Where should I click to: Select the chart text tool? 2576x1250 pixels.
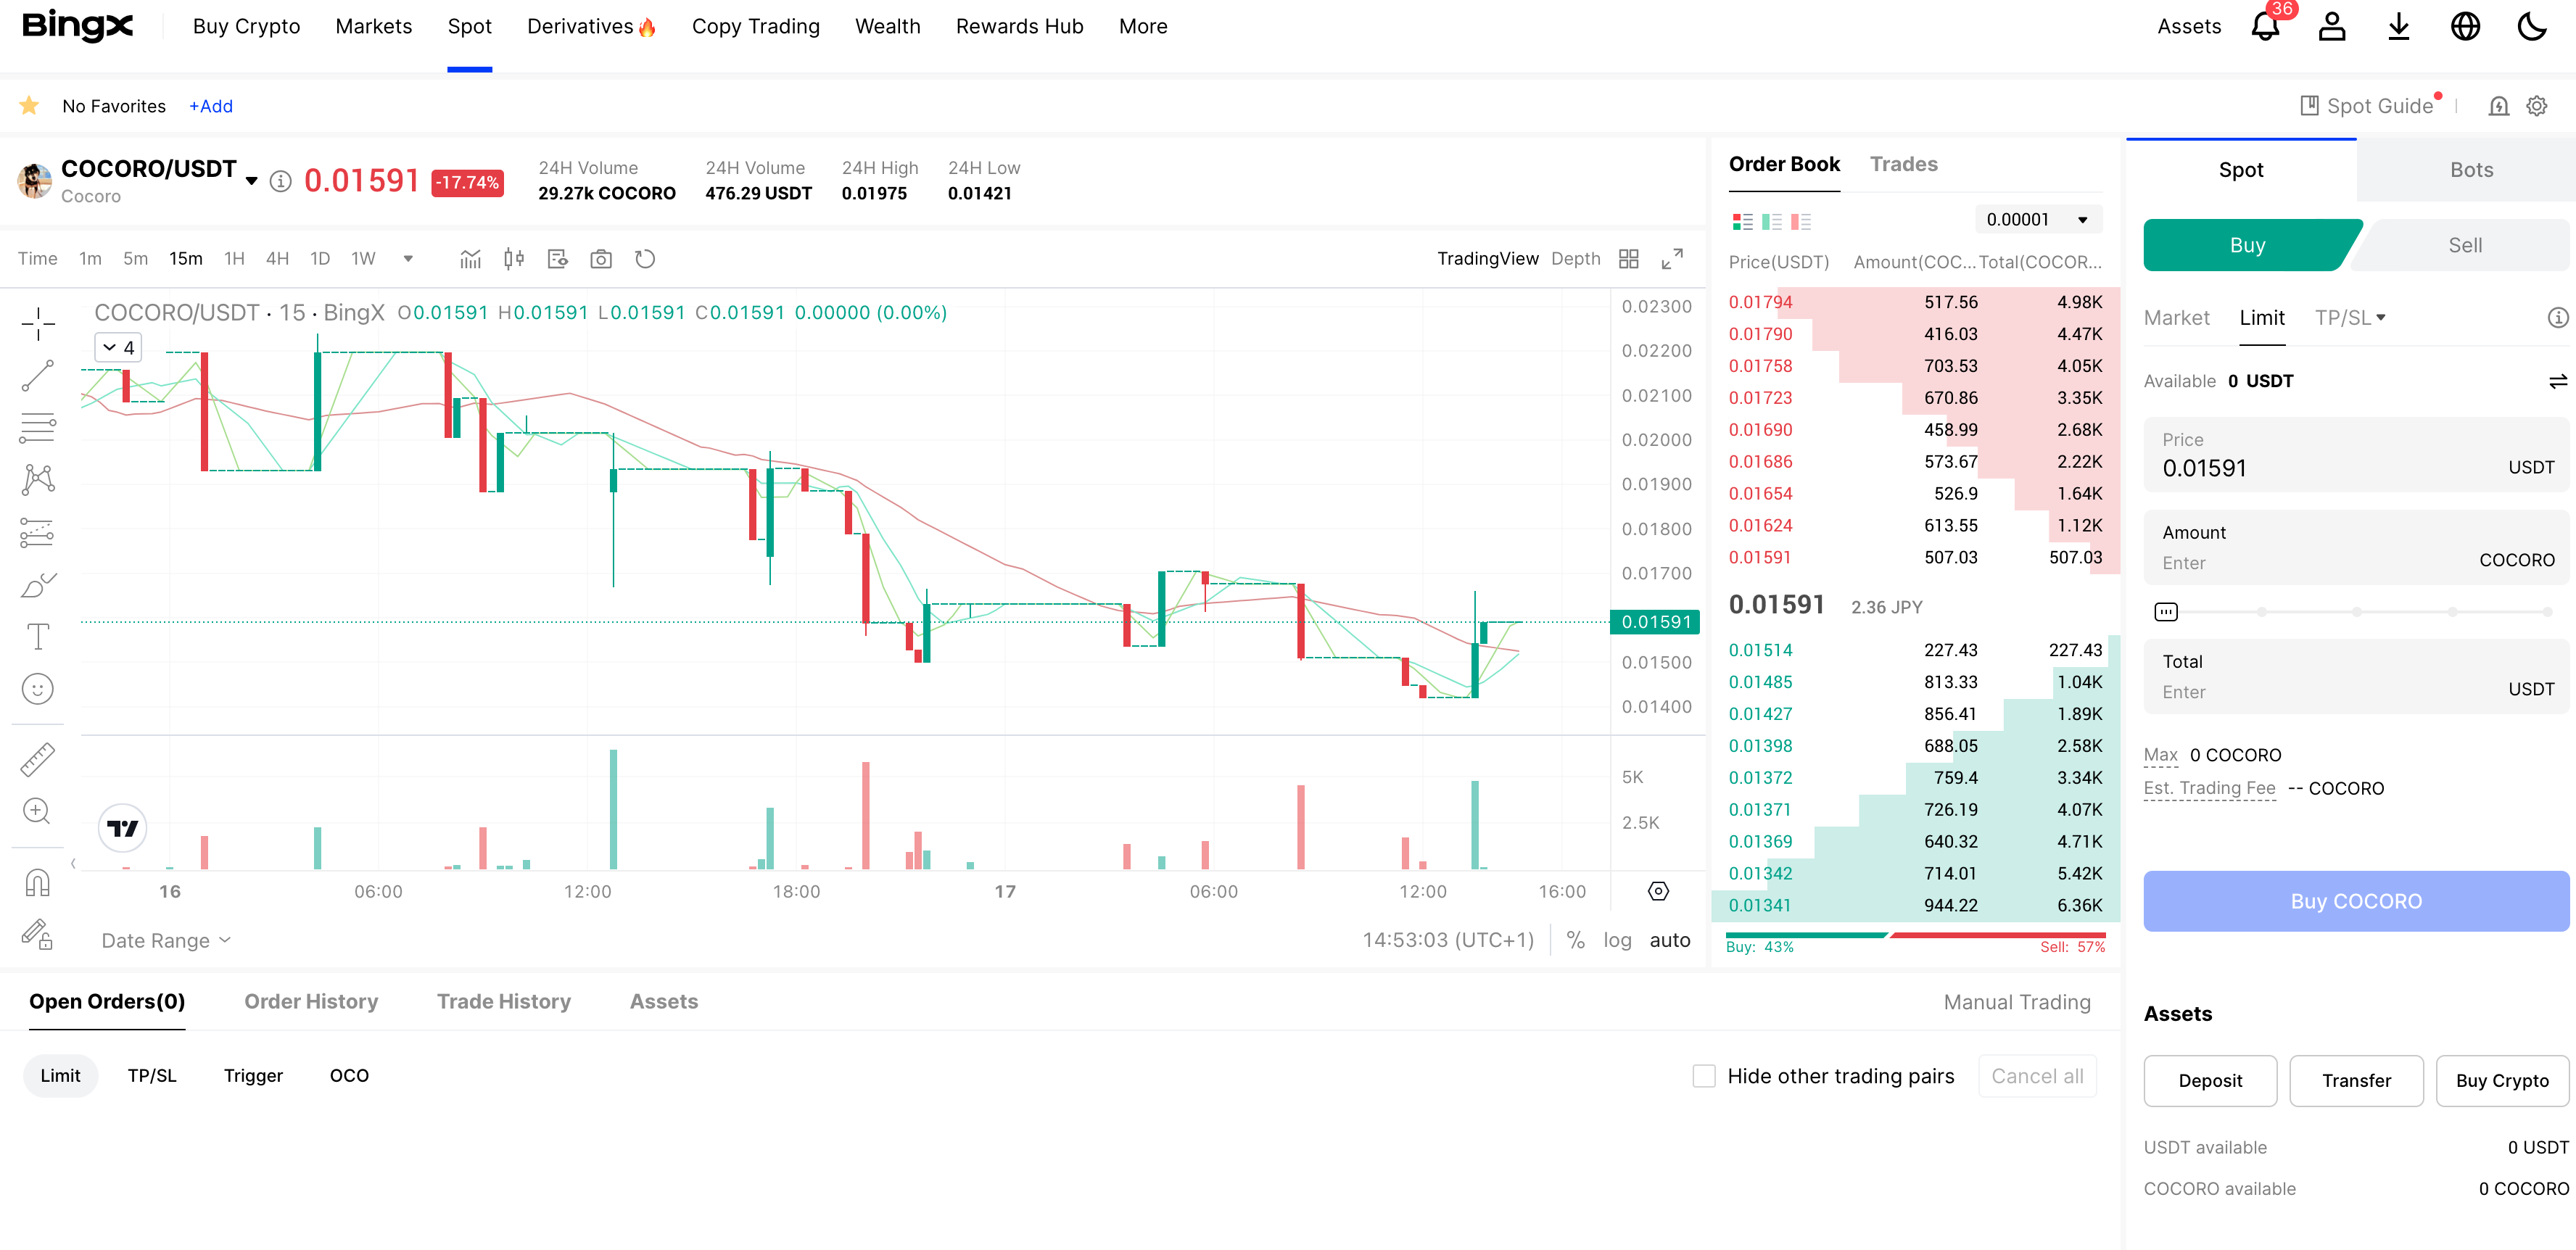38,636
